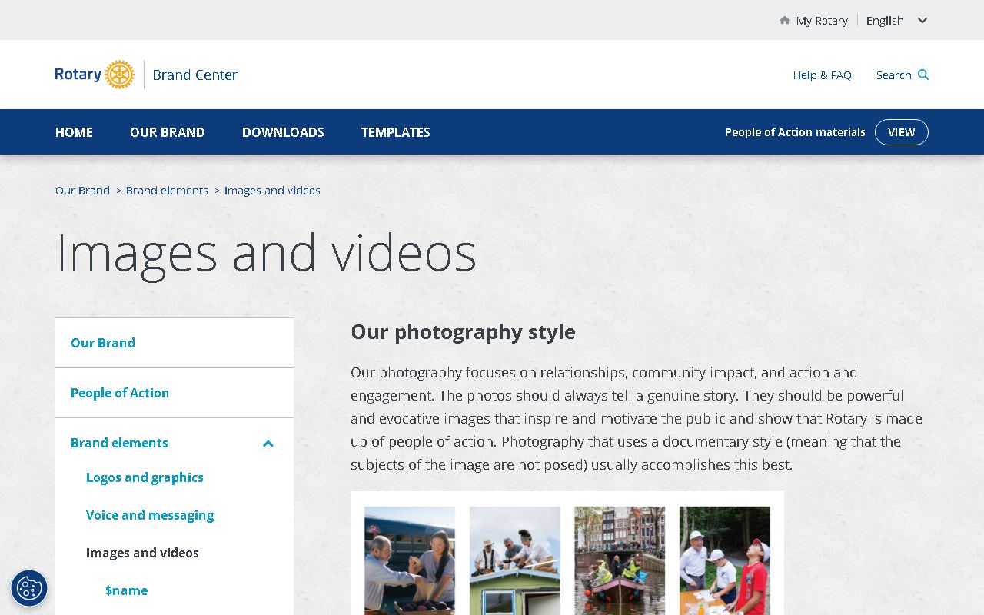Click photo of man and woman with box
The image size is (984, 615).
point(410,560)
